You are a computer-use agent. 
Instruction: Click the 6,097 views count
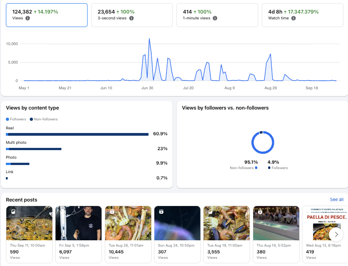(x=65, y=252)
